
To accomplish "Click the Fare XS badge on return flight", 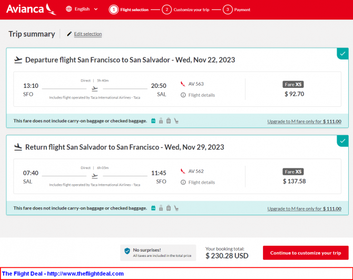I will 293,172.
